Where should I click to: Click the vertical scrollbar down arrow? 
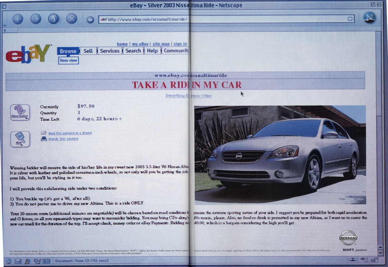click(x=381, y=253)
